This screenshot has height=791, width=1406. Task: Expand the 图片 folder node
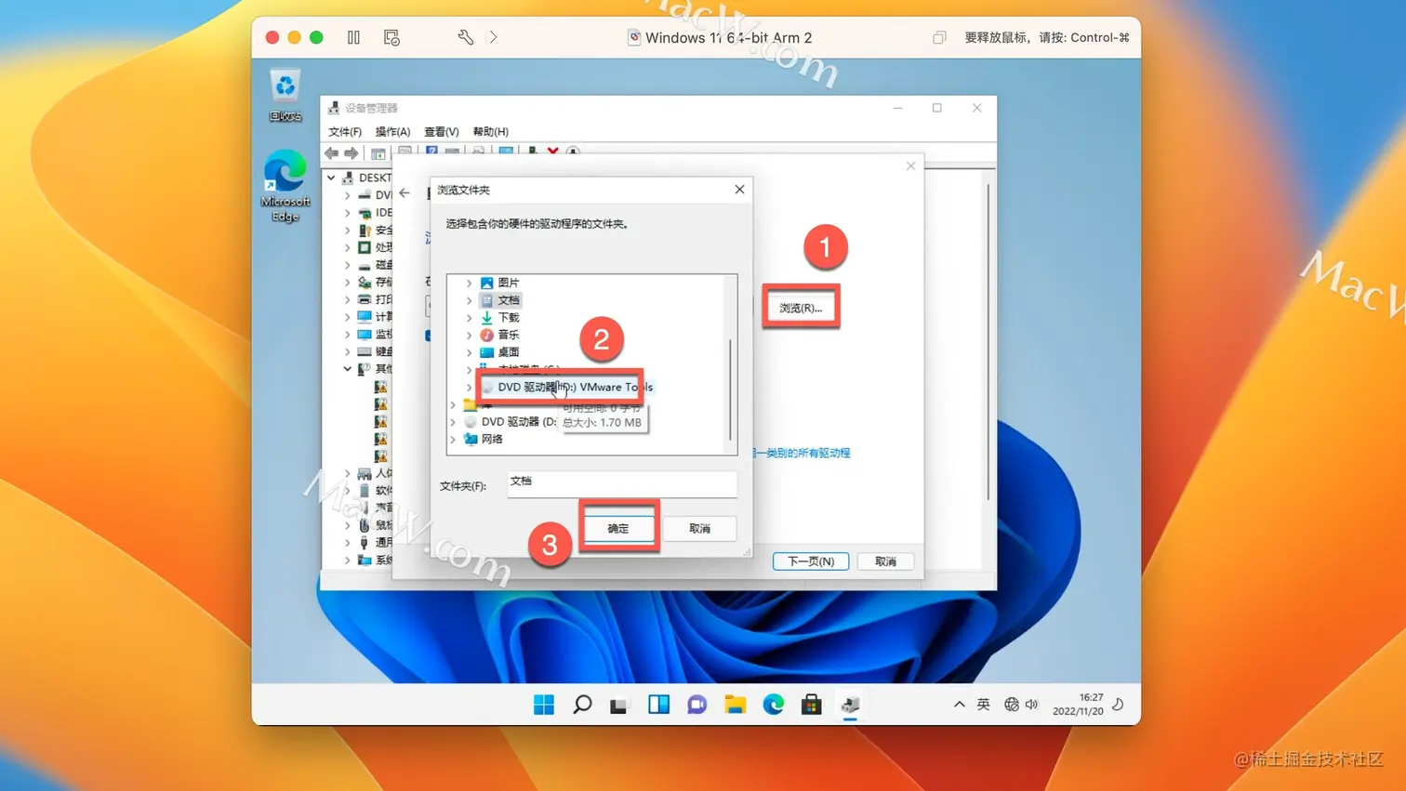click(469, 283)
